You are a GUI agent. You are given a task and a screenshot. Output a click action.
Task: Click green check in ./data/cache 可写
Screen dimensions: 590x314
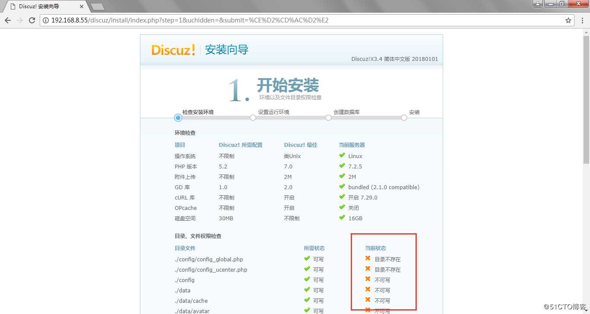point(307,300)
